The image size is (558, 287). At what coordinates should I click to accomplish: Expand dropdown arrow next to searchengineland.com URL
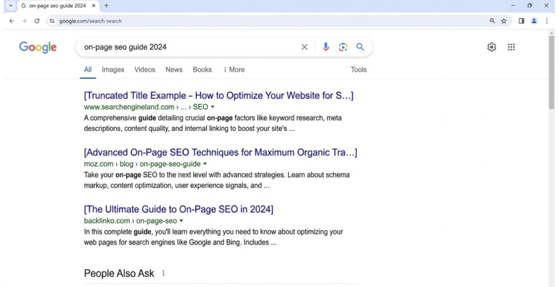[213, 107]
